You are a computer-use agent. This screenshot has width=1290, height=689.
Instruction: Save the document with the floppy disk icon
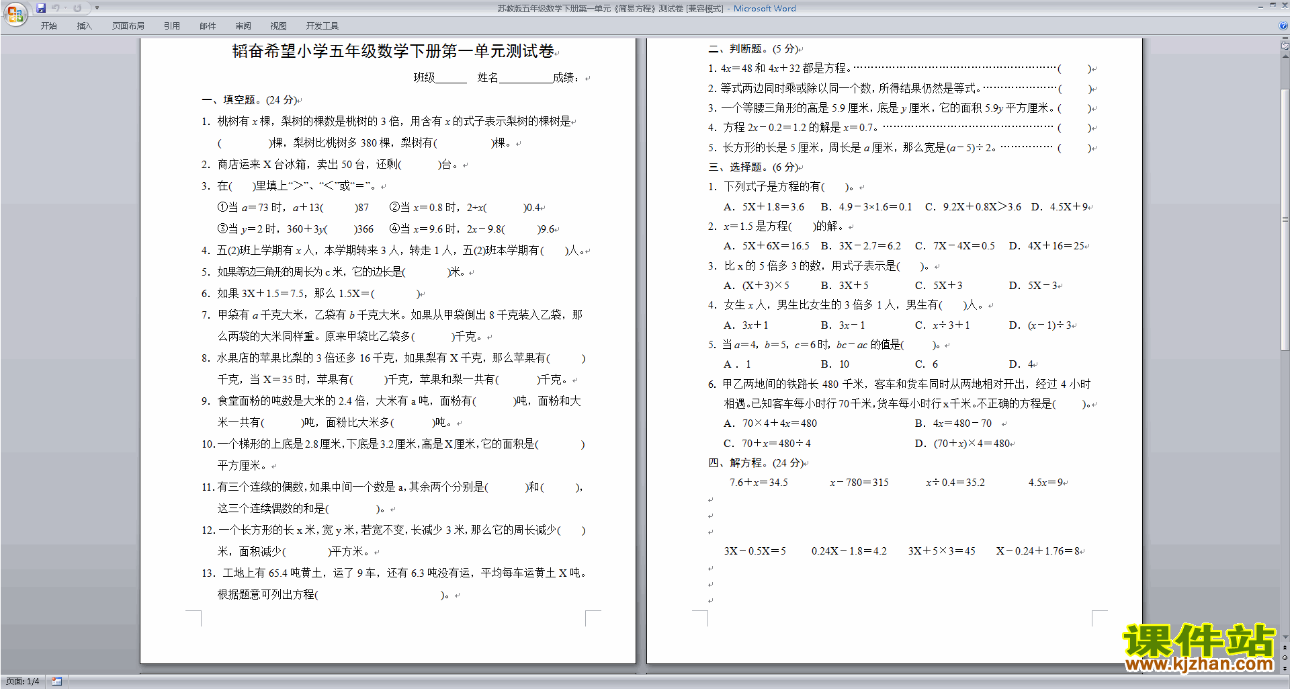[x=41, y=8]
